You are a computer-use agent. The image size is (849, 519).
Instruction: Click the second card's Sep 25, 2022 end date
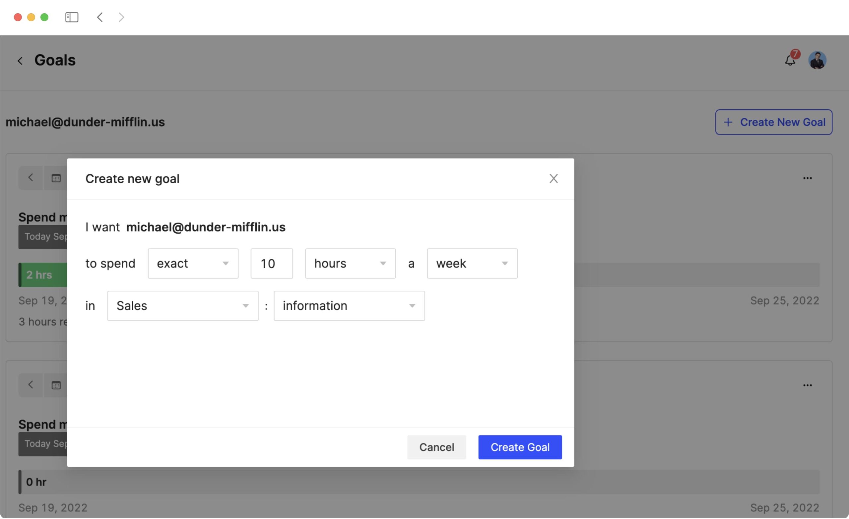pyautogui.click(x=785, y=507)
